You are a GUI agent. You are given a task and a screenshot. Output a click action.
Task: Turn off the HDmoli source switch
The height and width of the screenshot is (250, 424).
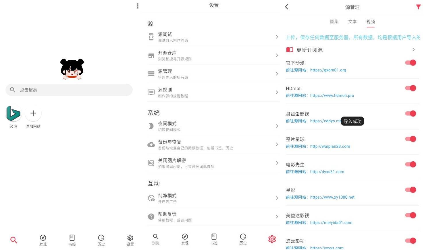(x=410, y=88)
